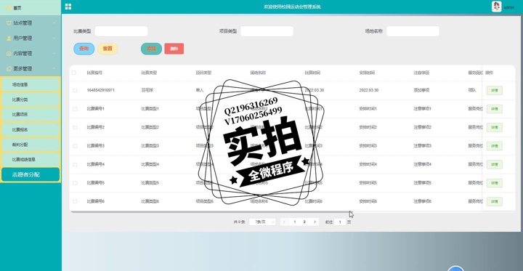Expand the 站点管理 menu chevron
Image resolution: width=523 pixels, height=271 pixels.
click(x=54, y=23)
